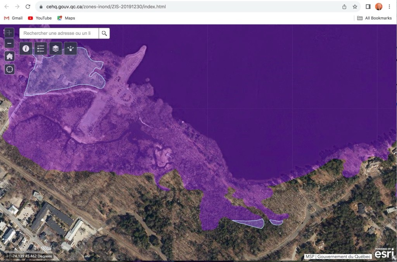The width and height of the screenshot is (397, 262).
Task: Toggle the coordinate capture crosshair button
Action: coord(7,256)
